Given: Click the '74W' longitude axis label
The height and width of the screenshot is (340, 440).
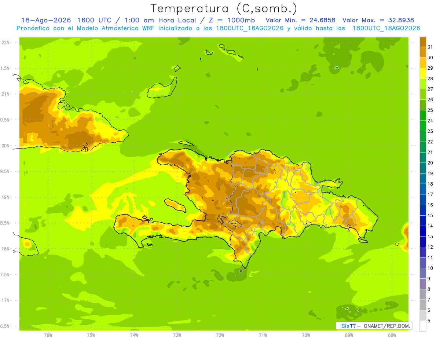Looking at the screenshot, I should [x=134, y=335].
